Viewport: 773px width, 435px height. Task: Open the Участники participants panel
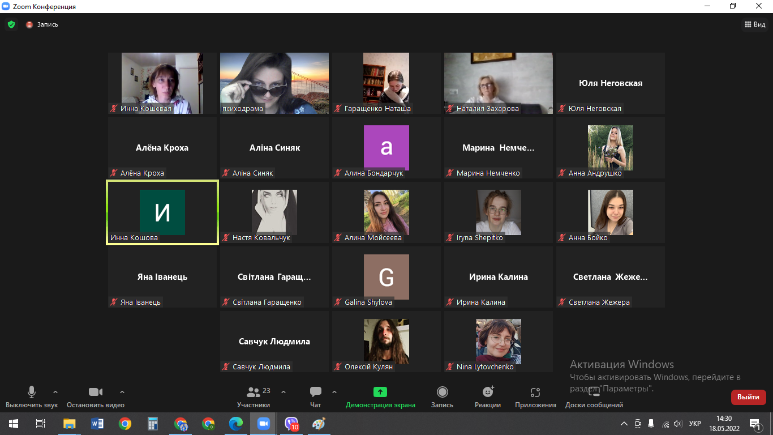[x=253, y=396]
